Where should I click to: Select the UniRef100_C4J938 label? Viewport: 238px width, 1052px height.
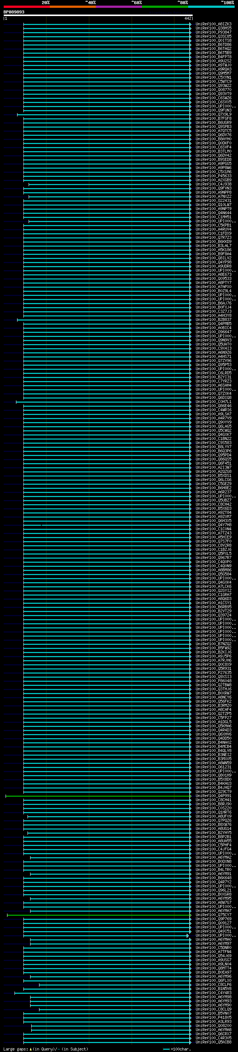pyautogui.click(x=213, y=184)
